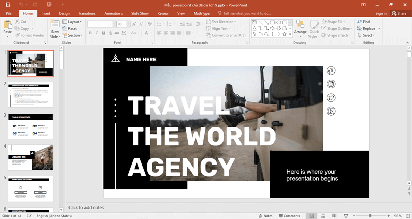The width and height of the screenshot is (412, 219).
Task: Click the New Slide icon
Action: tap(55, 24)
